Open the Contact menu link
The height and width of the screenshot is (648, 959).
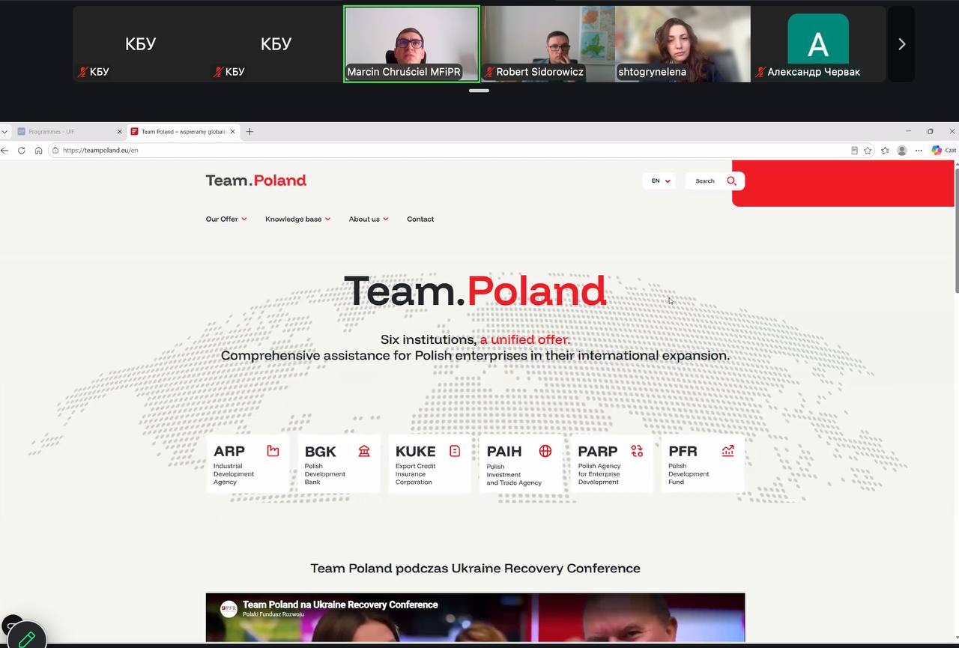tap(420, 219)
